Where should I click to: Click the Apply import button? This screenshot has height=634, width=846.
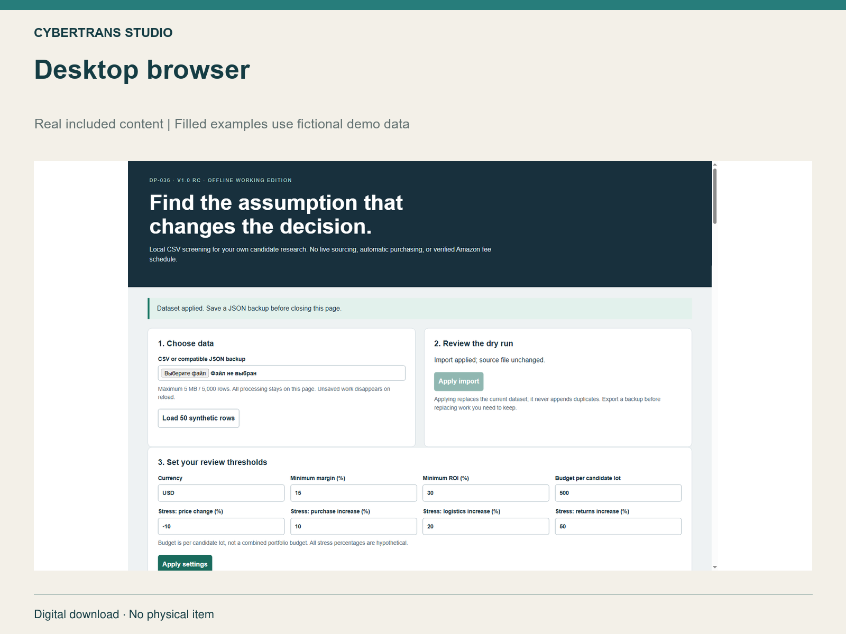[x=458, y=381]
